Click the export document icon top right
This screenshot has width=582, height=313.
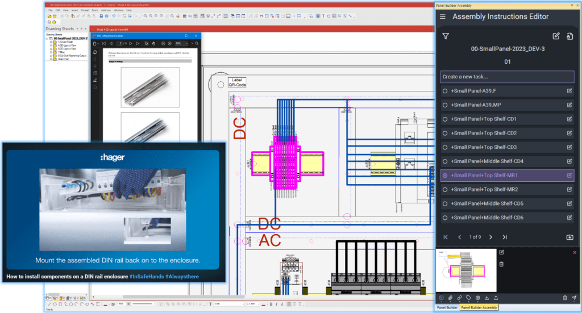pyautogui.click(x=569, y=36)
